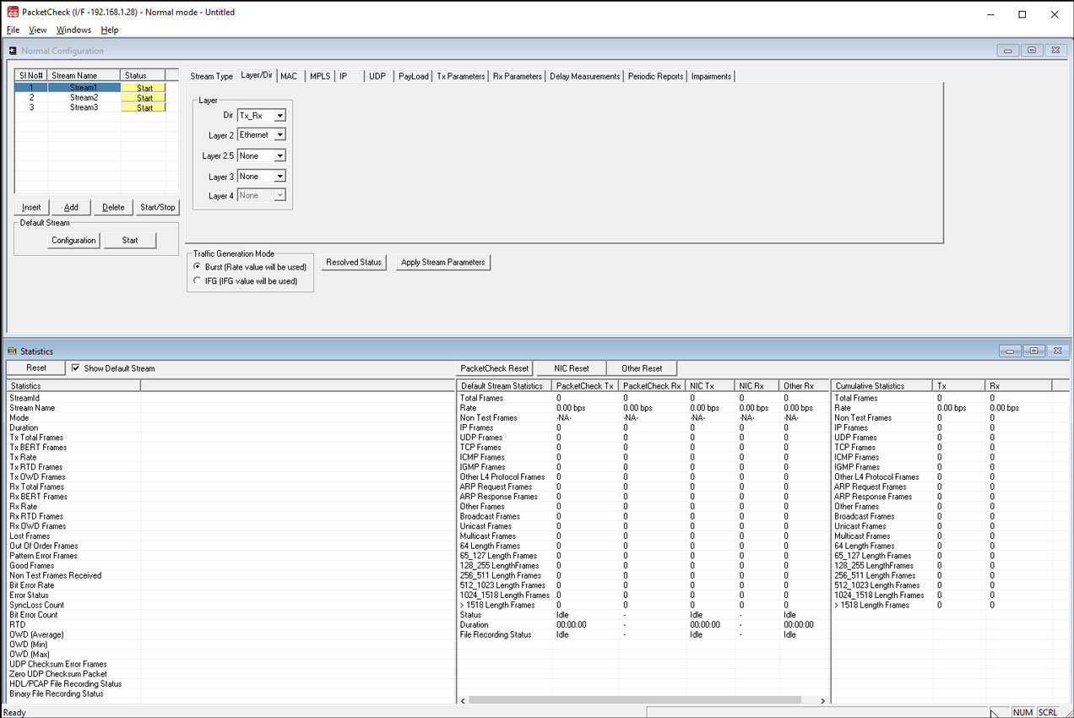The image size is (1074, 718).
Task: Click the Default Stream Statistics column header
Action: pos(504,386)
